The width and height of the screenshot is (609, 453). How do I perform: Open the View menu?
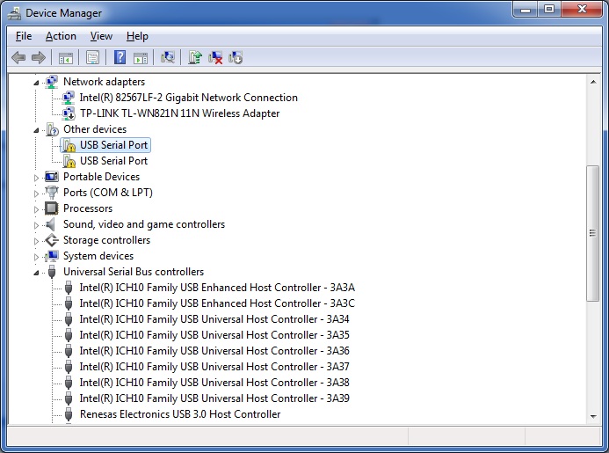(x=101, y=36)
